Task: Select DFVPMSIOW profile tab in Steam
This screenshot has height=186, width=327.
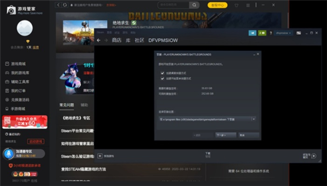Action: [163, 40]
